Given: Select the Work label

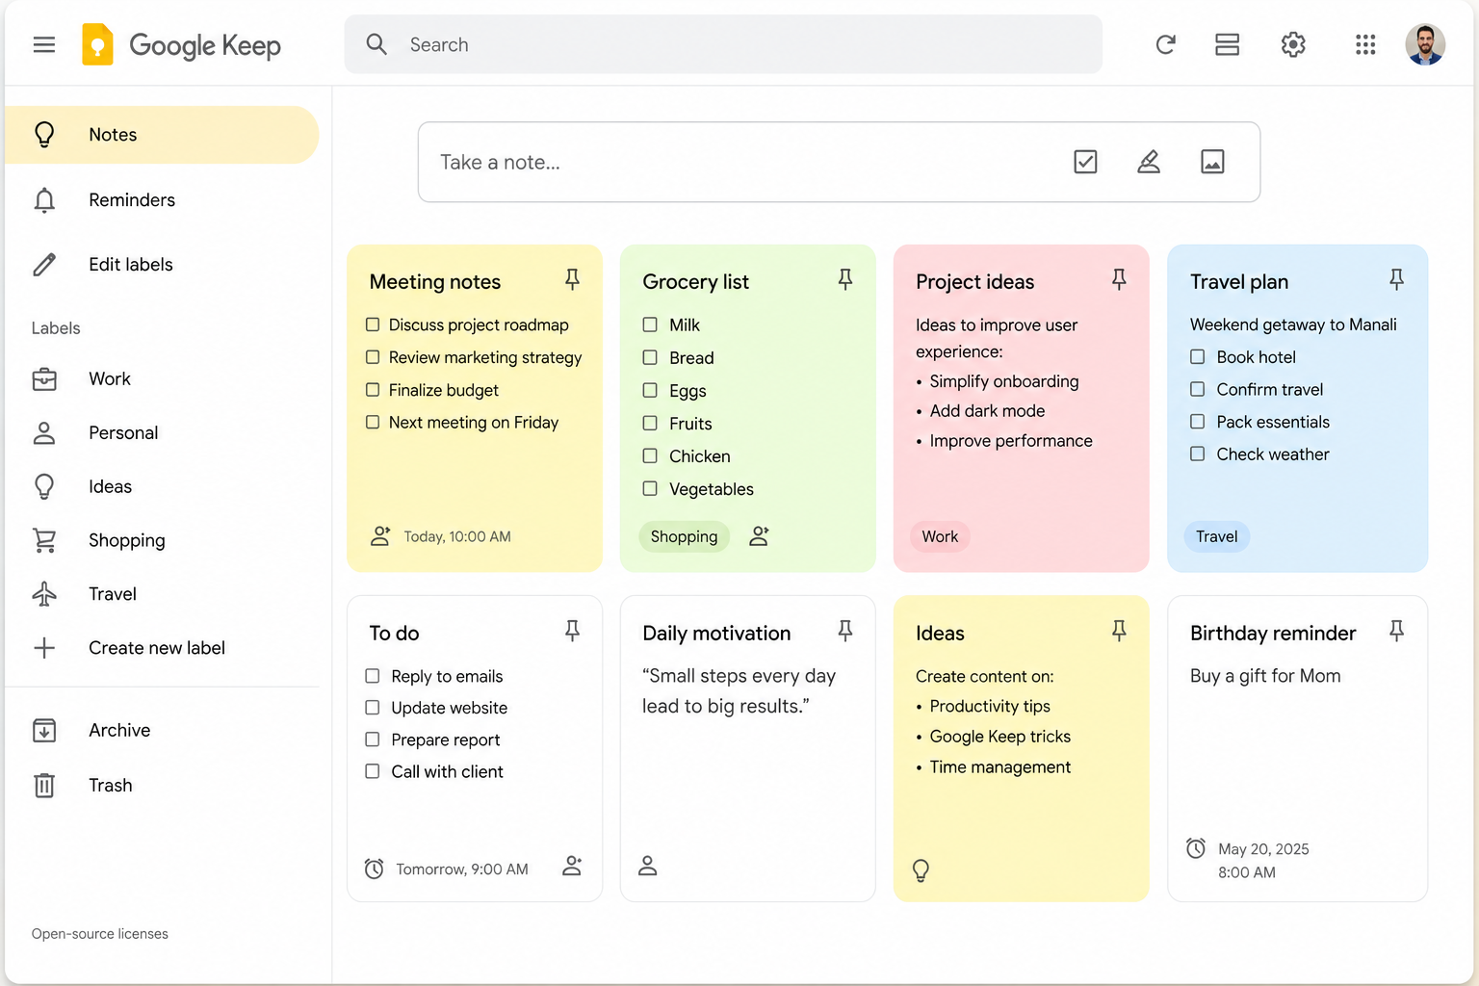Looking at the screenshot, I should (162, 379).
